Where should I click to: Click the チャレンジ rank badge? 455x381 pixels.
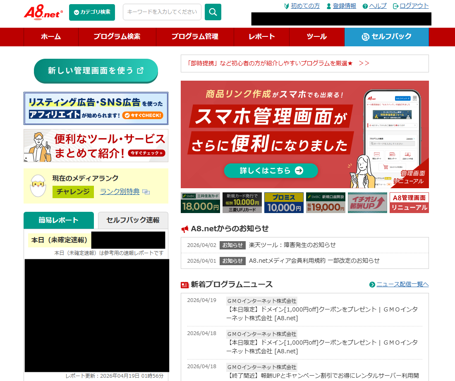coord(73,192)
